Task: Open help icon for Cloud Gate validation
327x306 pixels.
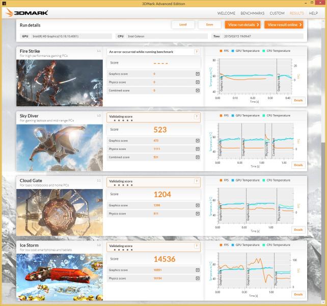Action: coord(197,181)
